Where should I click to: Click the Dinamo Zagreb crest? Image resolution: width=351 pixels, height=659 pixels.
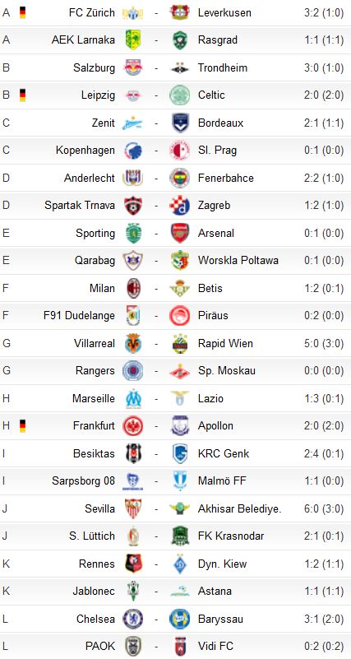click(180, 206)
